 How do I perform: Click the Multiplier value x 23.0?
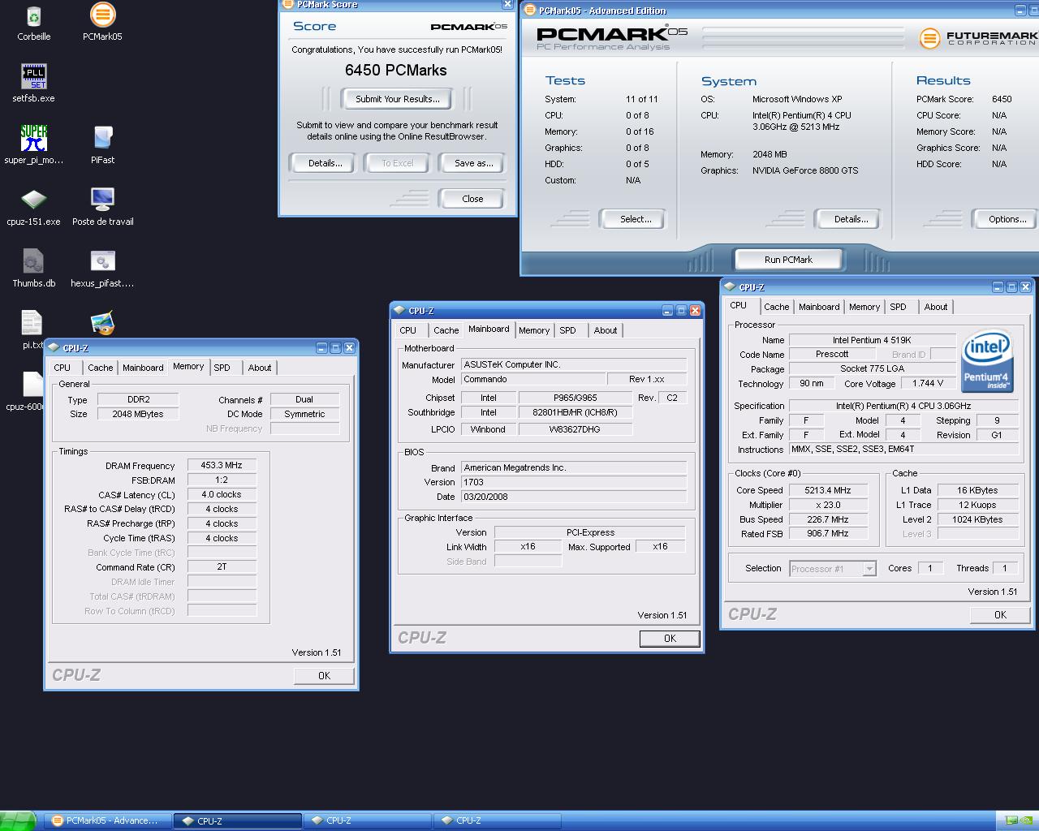[827, 505]
